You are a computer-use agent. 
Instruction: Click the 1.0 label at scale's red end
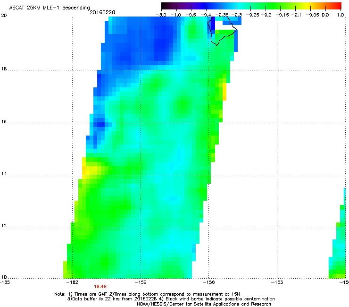click(341, 15)
